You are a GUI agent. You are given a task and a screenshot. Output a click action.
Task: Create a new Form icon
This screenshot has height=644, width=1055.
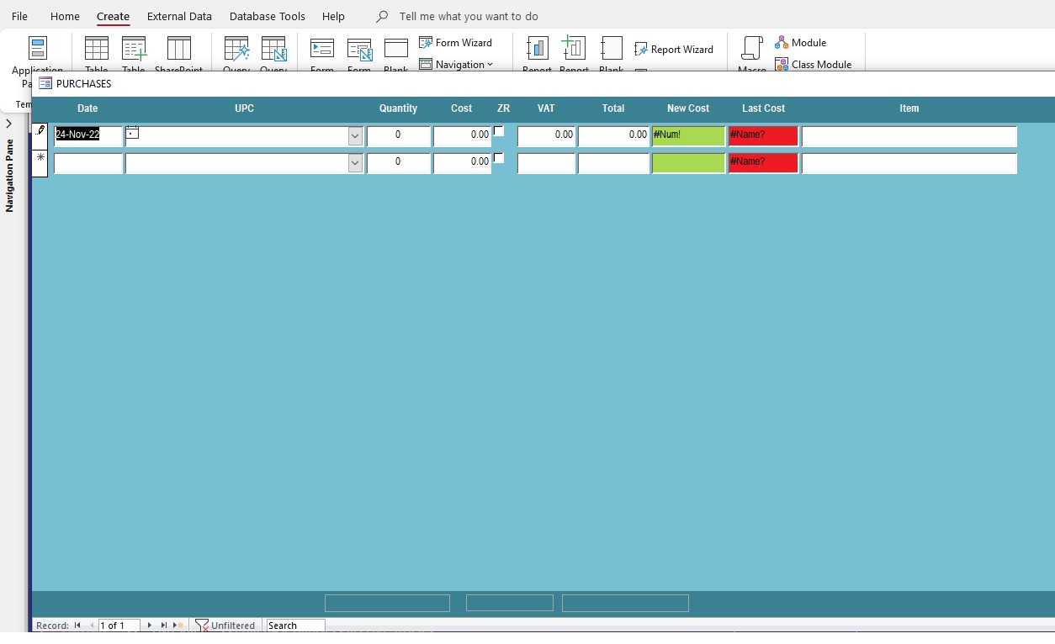[322, 48]
